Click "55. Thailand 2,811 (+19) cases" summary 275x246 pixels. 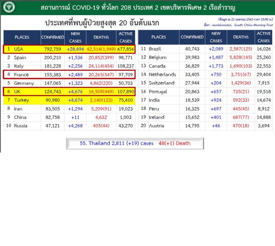coord(117,143)
